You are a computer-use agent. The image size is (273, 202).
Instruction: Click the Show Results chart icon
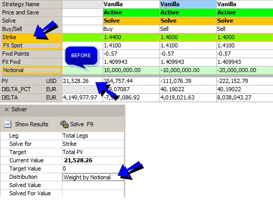click(x=8, y=124)
